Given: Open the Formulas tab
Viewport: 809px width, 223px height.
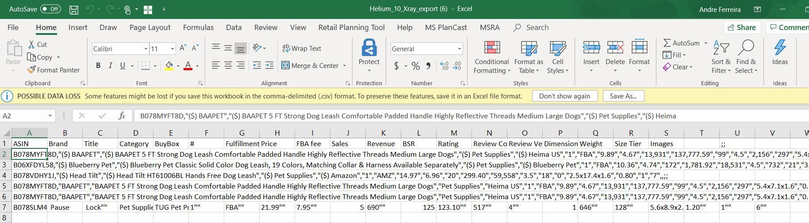Looking at the screenshot, I should click(198, 27).
